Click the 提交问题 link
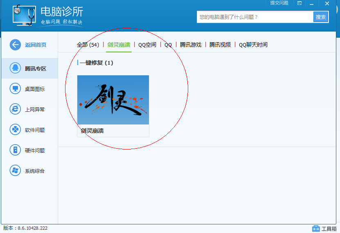Screen dimensions: 340x233 tap(279, 3)
